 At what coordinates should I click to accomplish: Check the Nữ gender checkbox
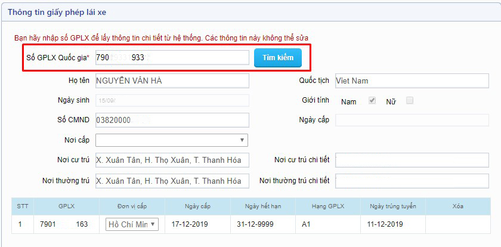(x=410, y=101)
